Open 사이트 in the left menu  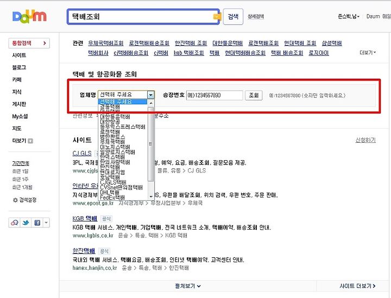tap(19, 55)
